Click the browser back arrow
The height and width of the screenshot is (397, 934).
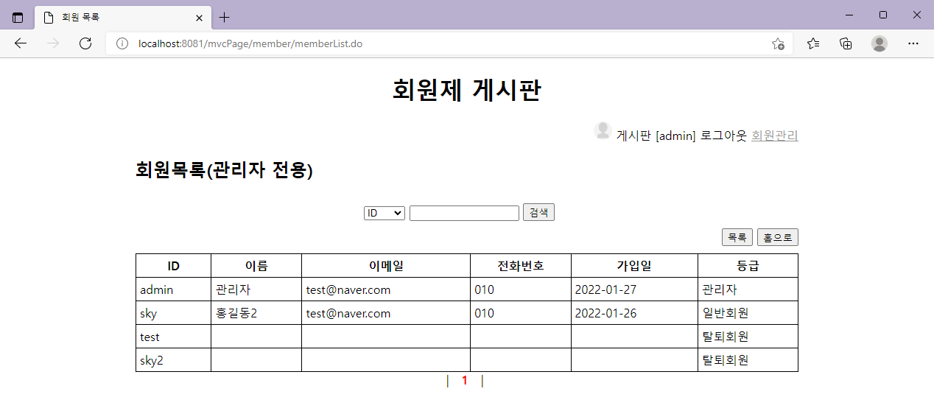[21, 43]
